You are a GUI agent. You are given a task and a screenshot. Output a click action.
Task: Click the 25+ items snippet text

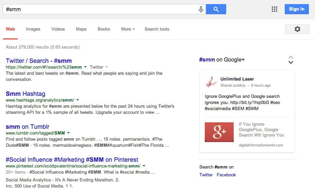80,172
